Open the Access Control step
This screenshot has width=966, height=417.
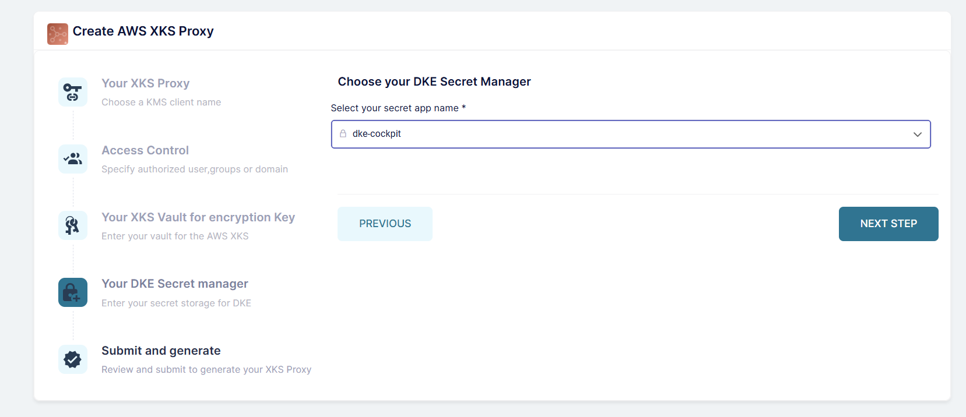(x=145, y=150)
